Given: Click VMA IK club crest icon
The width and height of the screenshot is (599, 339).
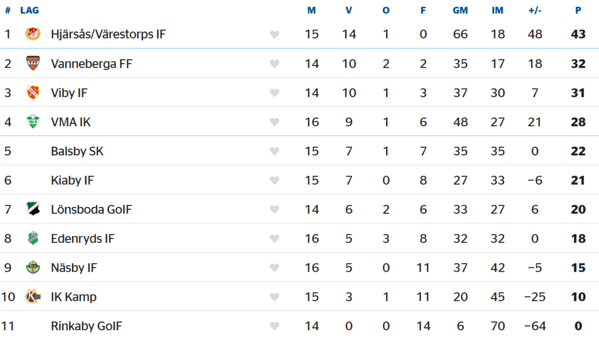Looking at the screenshot, I should (x=33, y=122).
